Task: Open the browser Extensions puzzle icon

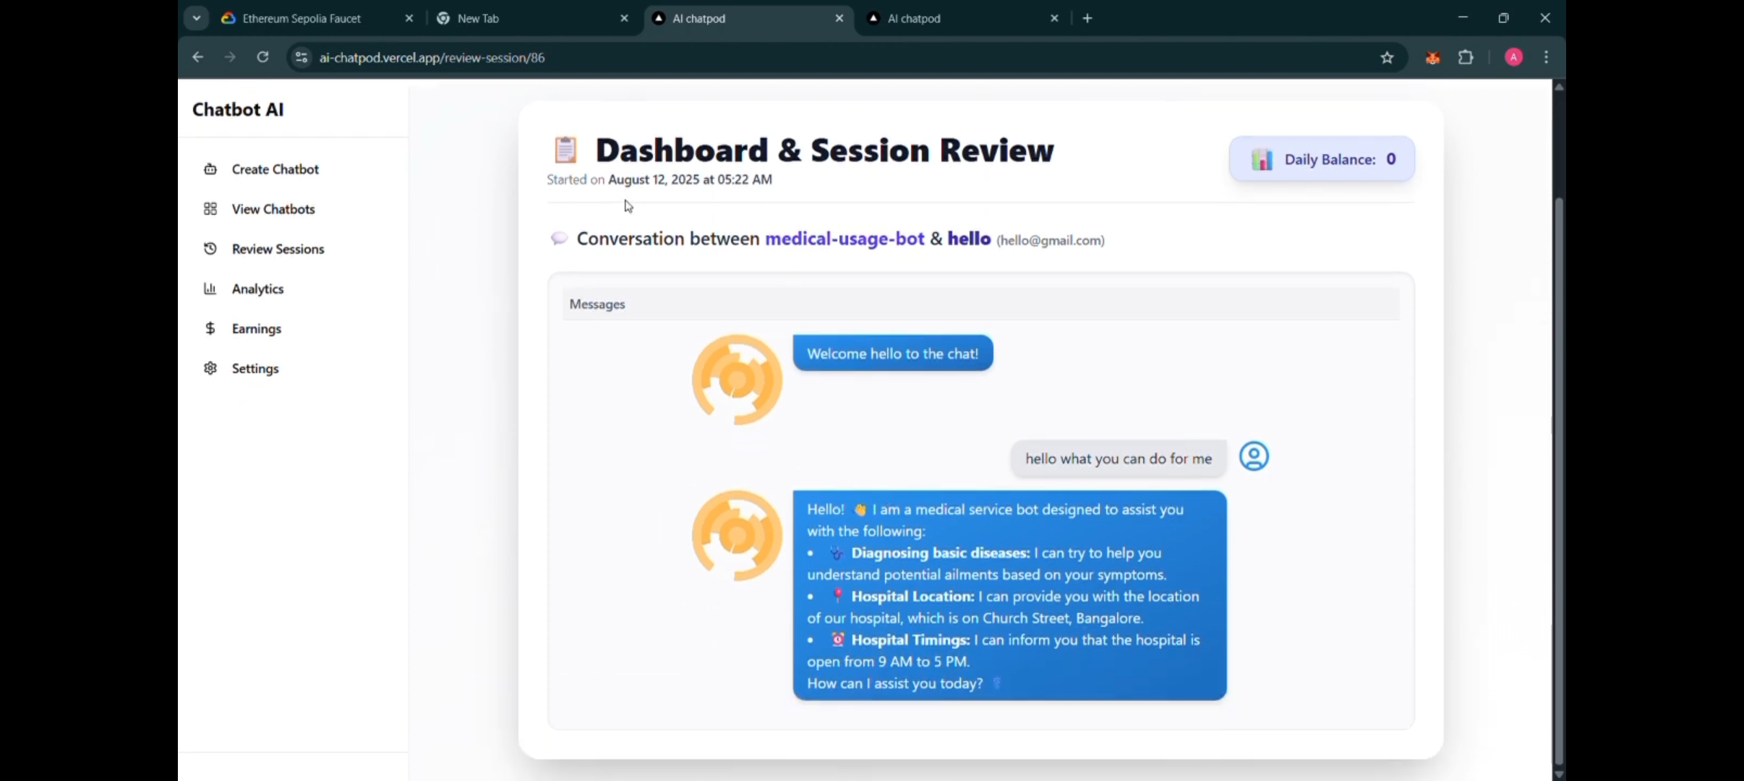Action: pos(1466,58)
